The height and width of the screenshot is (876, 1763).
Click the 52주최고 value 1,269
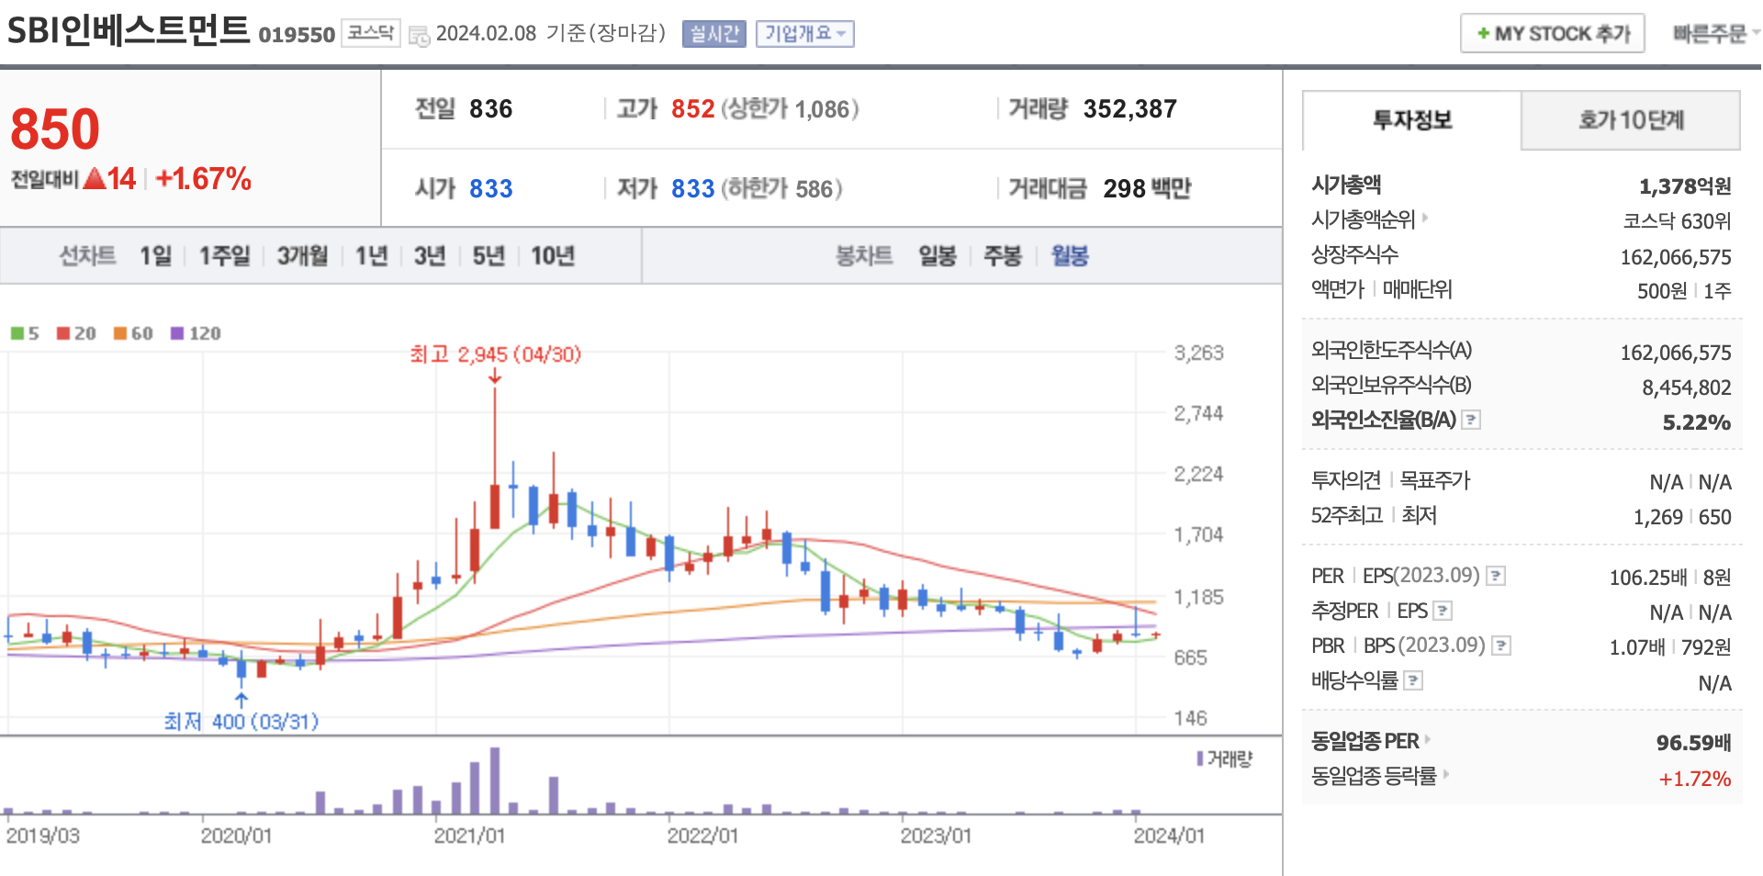pyautogui.click(x=1658, y=518)
